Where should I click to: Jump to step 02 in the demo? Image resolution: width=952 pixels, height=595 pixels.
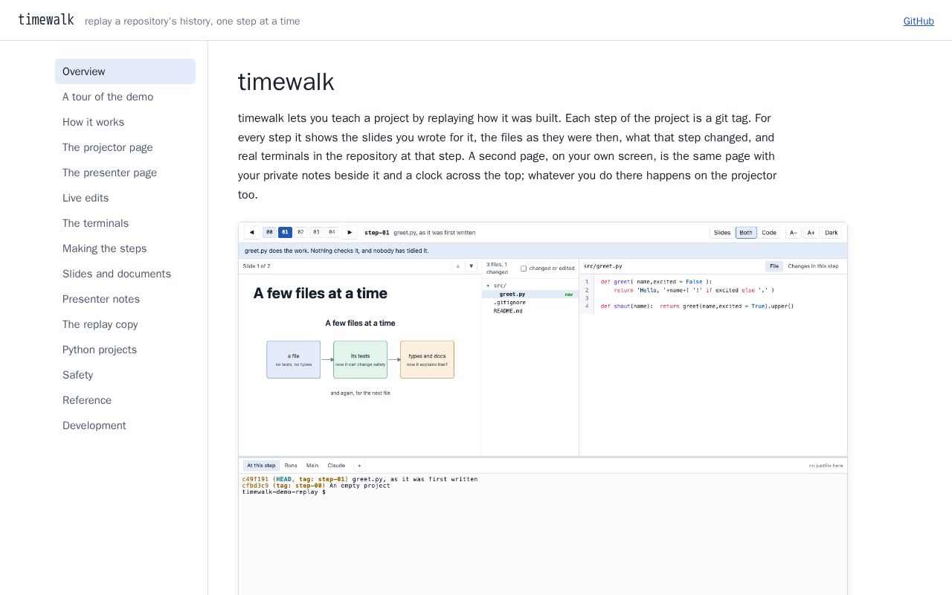pyautogui.click(x=300, y=233)
